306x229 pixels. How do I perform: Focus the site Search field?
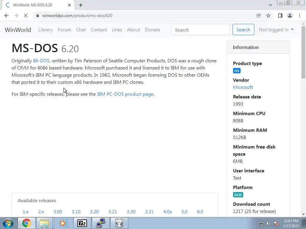pyautogui.click(x=201, y=30)
